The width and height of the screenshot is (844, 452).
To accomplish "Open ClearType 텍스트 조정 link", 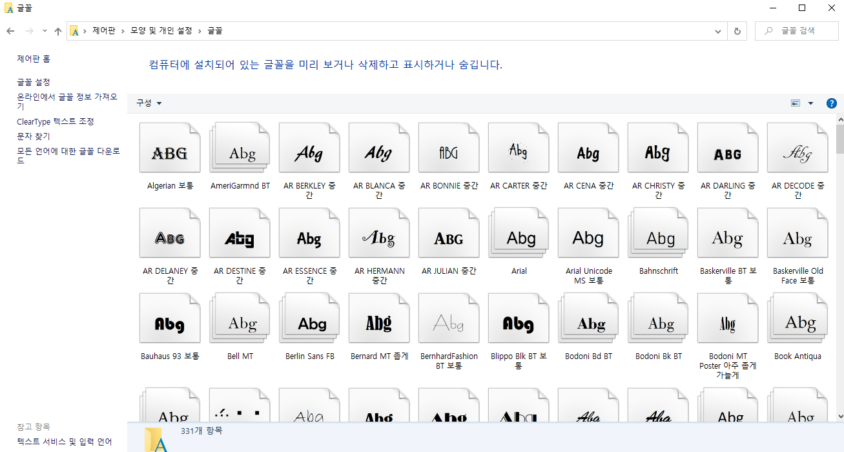I will (56, 121).
